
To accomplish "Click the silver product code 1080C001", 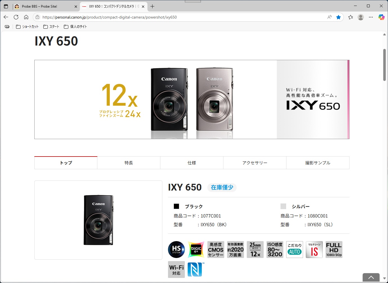I will point(318,216).
